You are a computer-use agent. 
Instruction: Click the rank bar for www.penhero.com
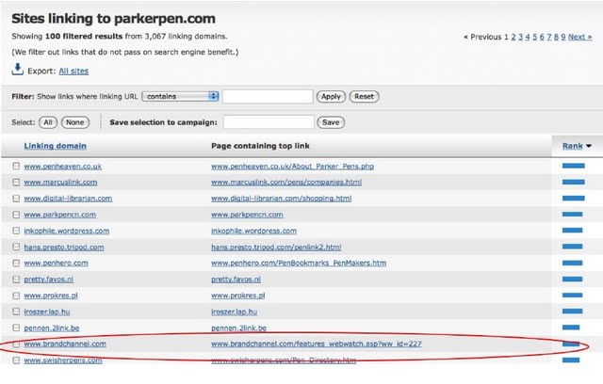click(572, 263)
